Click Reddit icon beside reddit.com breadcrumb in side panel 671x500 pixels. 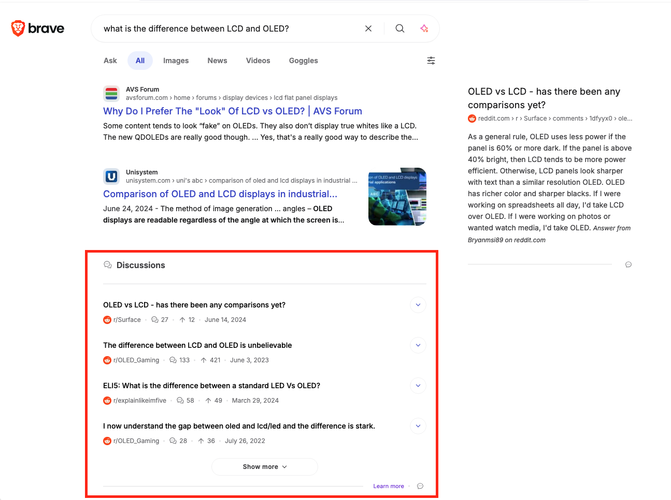[472, 119]
